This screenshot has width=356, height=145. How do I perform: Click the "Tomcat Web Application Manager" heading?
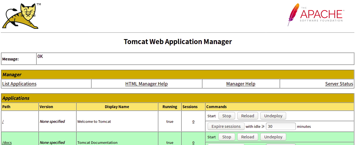click(178, 42)
